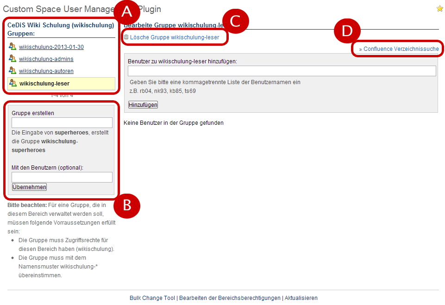Click the Custom Space User Management page title
The height and width of the screenshot is (305, 445).
82,9
